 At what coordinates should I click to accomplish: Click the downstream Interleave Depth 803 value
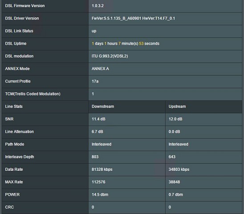click(x=95, y=157)
